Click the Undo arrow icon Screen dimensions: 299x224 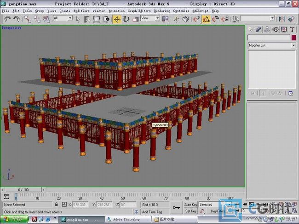pyautogui.click(x=7, y=19)
